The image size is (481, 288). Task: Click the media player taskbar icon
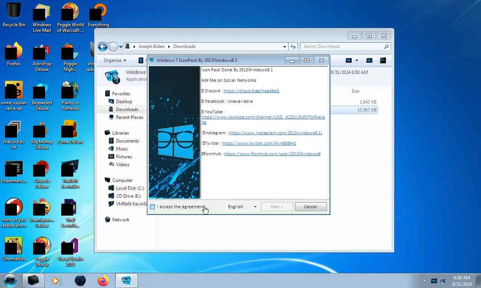[56, 280]
